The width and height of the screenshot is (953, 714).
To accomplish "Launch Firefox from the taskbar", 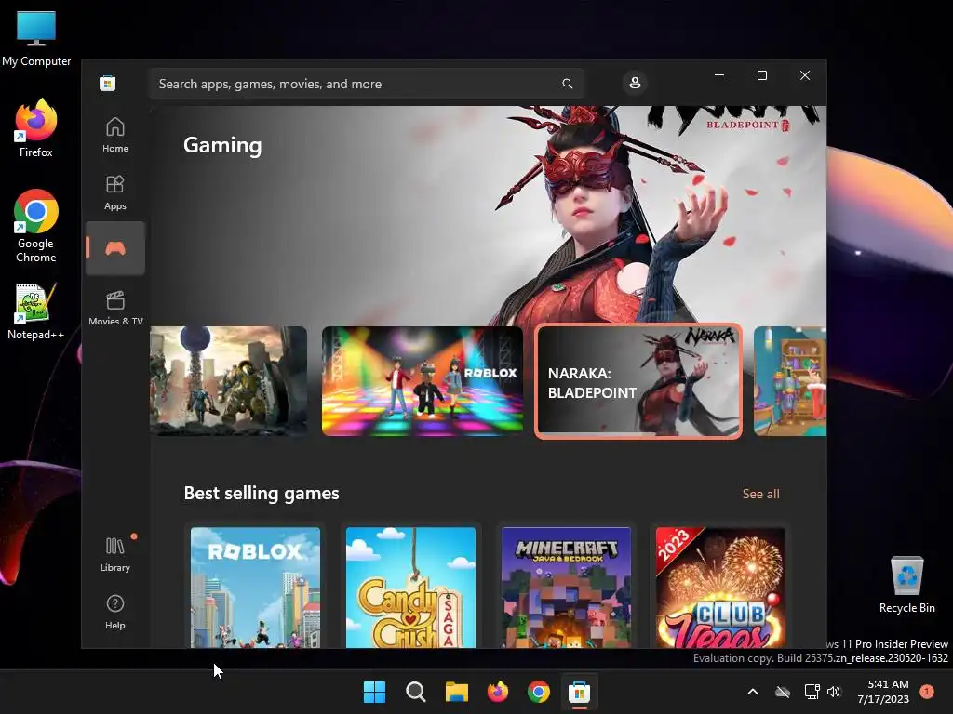I will [x=498, y=692].
